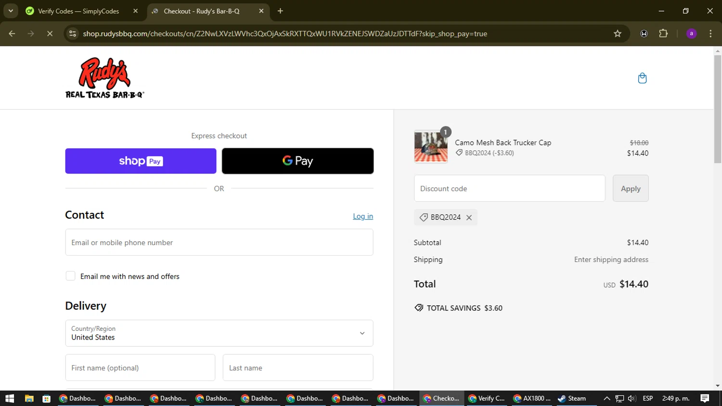Click the Log in link
This screenshot has height=406, width=722.
tap(363, 216)
